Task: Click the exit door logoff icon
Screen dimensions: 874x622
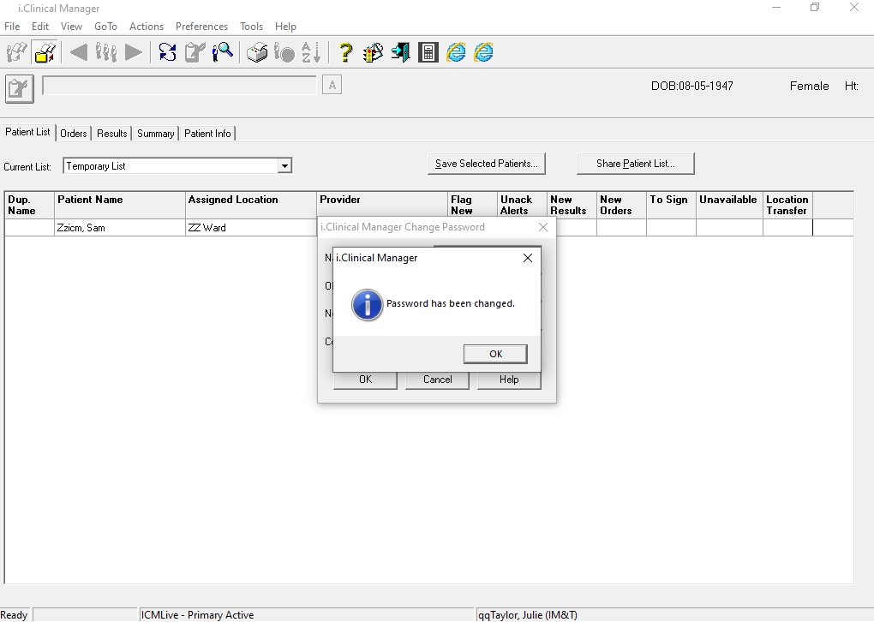Action: pos(400,52)
